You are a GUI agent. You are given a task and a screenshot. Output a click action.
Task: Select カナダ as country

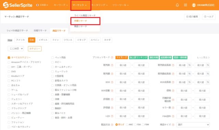[x=107, y=40]
